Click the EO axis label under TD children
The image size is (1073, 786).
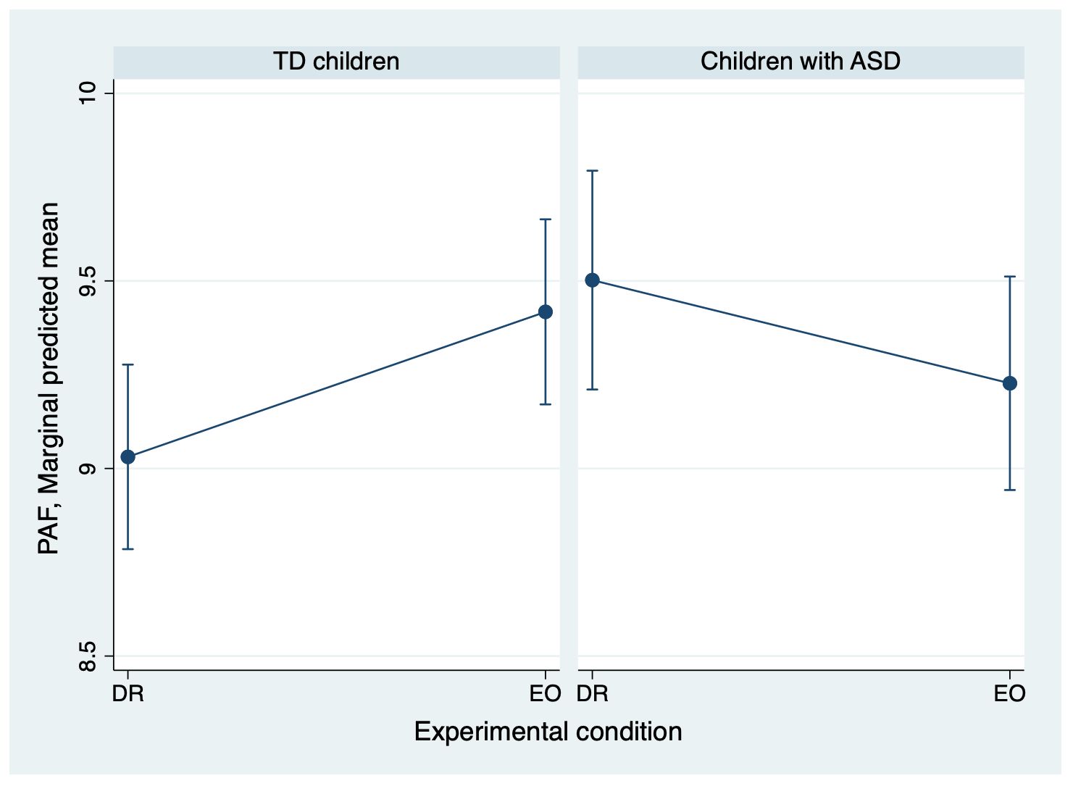tap(546, 694)
